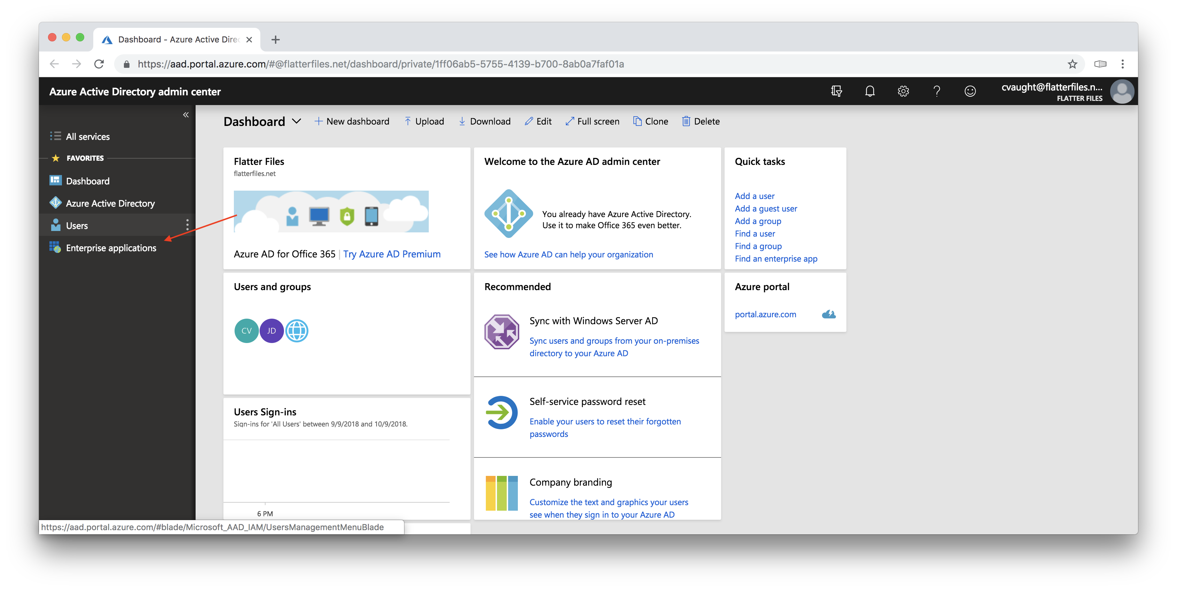
Task: Collapse the left sidebar with double chevron
Action: 185,114
